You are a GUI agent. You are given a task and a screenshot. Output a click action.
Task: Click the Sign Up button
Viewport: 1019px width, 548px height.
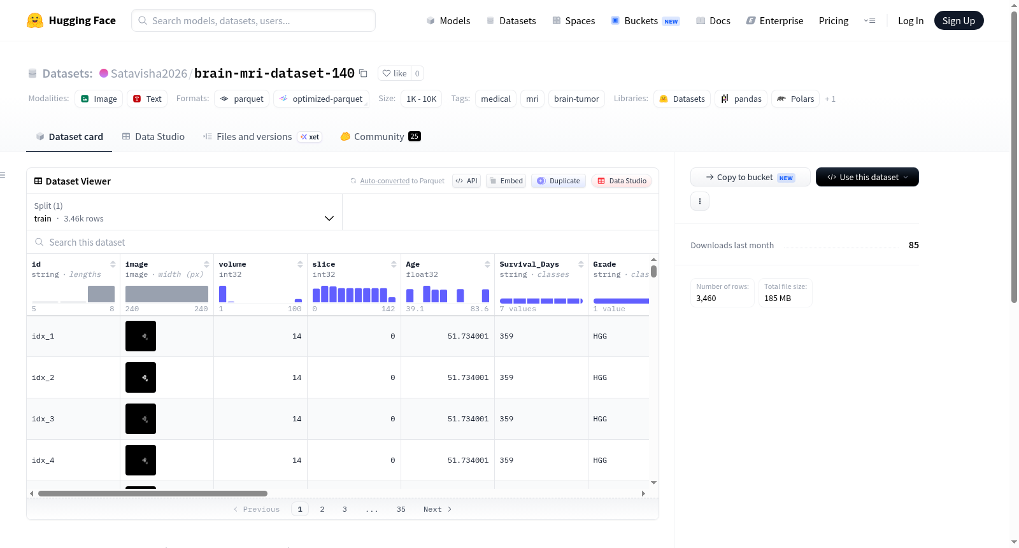(958, 20)
